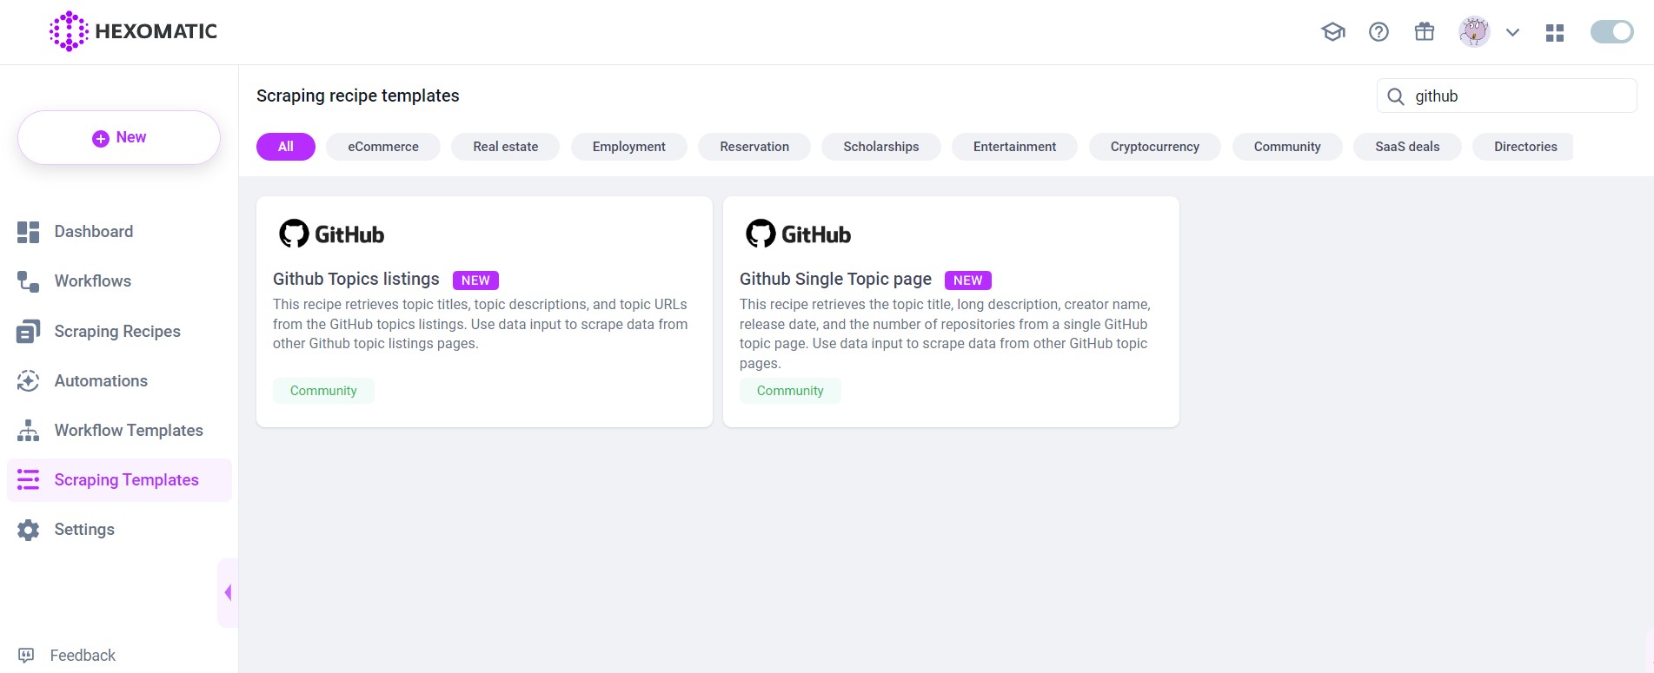
Task: Click the Single Topic page description text
Action: (x=946, y=333)
